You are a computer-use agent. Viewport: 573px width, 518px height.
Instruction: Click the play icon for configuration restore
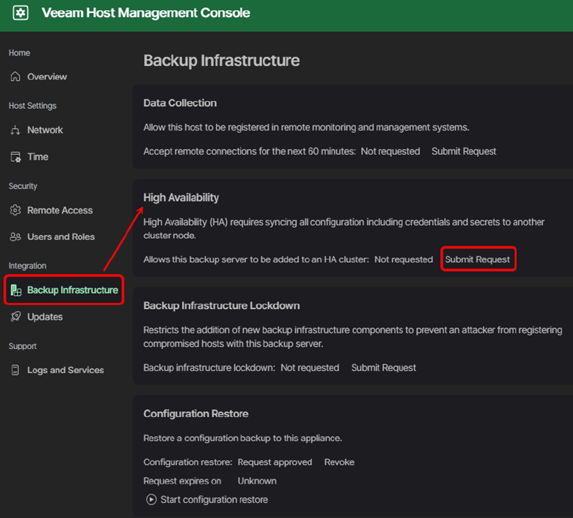pyautogui.click(x=150, y=499)
